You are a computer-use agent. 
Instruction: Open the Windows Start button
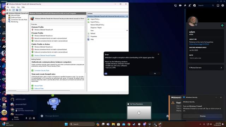66,124
